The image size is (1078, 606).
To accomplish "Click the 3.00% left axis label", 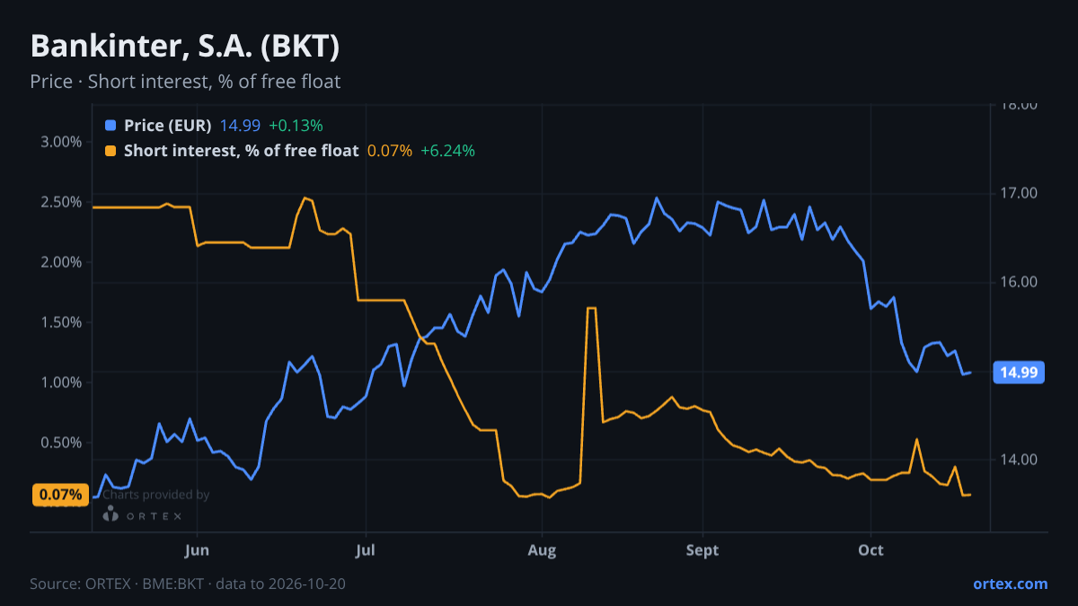I will pyautogui.click(x=61, y=142).
